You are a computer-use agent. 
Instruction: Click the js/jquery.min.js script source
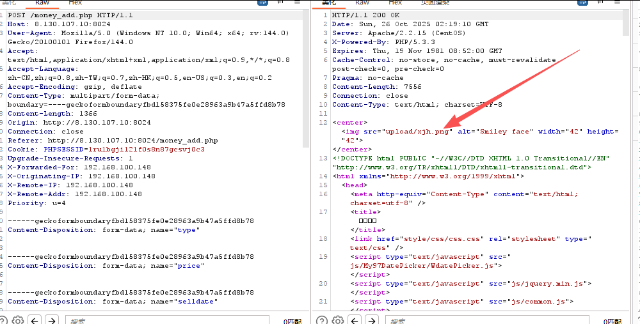click(x=547, y=284)
